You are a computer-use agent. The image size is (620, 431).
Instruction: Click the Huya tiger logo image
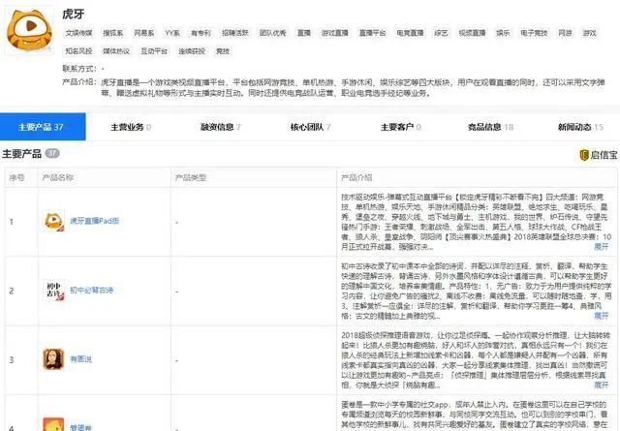click(29, 31)
